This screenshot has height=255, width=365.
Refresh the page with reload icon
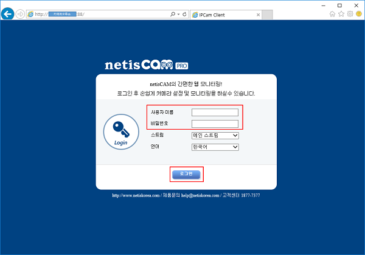[184, 14]
